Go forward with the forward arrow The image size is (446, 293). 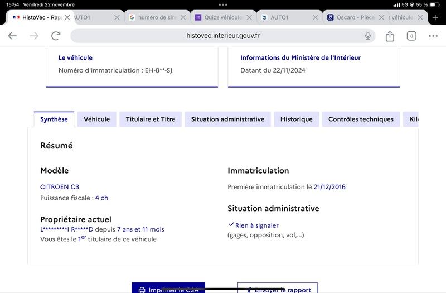click(34, 36)
